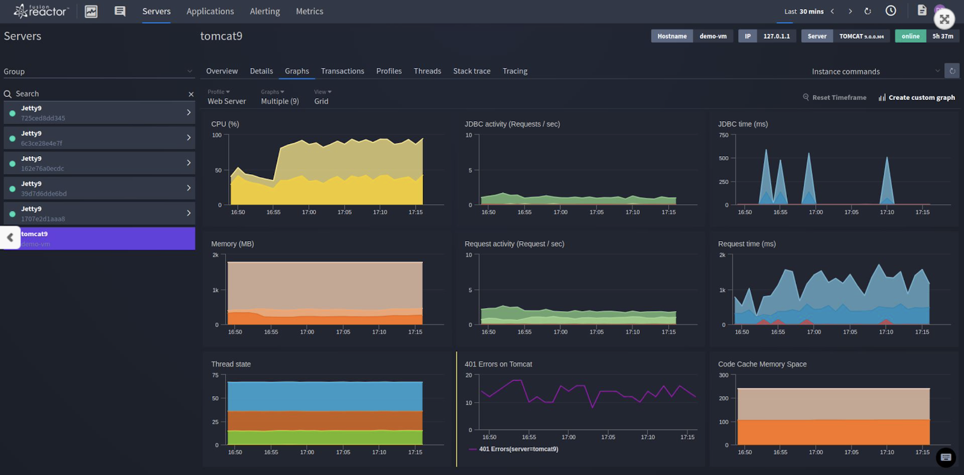The image size is (964, 475).
Task: Open the dashboard graph icon in top bar
Action: pyautogui.click(x=91, y=11)
